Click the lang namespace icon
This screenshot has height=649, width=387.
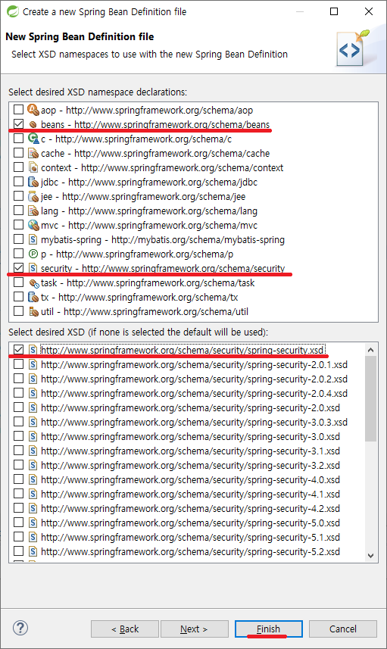coord(33,211)
